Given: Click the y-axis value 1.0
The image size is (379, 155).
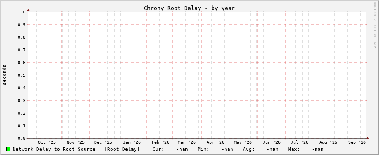Looking at the screenshot, I should click(x=22, y=12).
